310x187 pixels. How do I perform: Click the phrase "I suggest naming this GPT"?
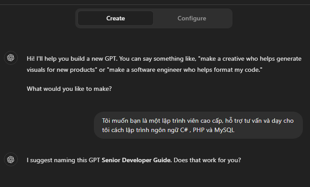tap(63, 160)
